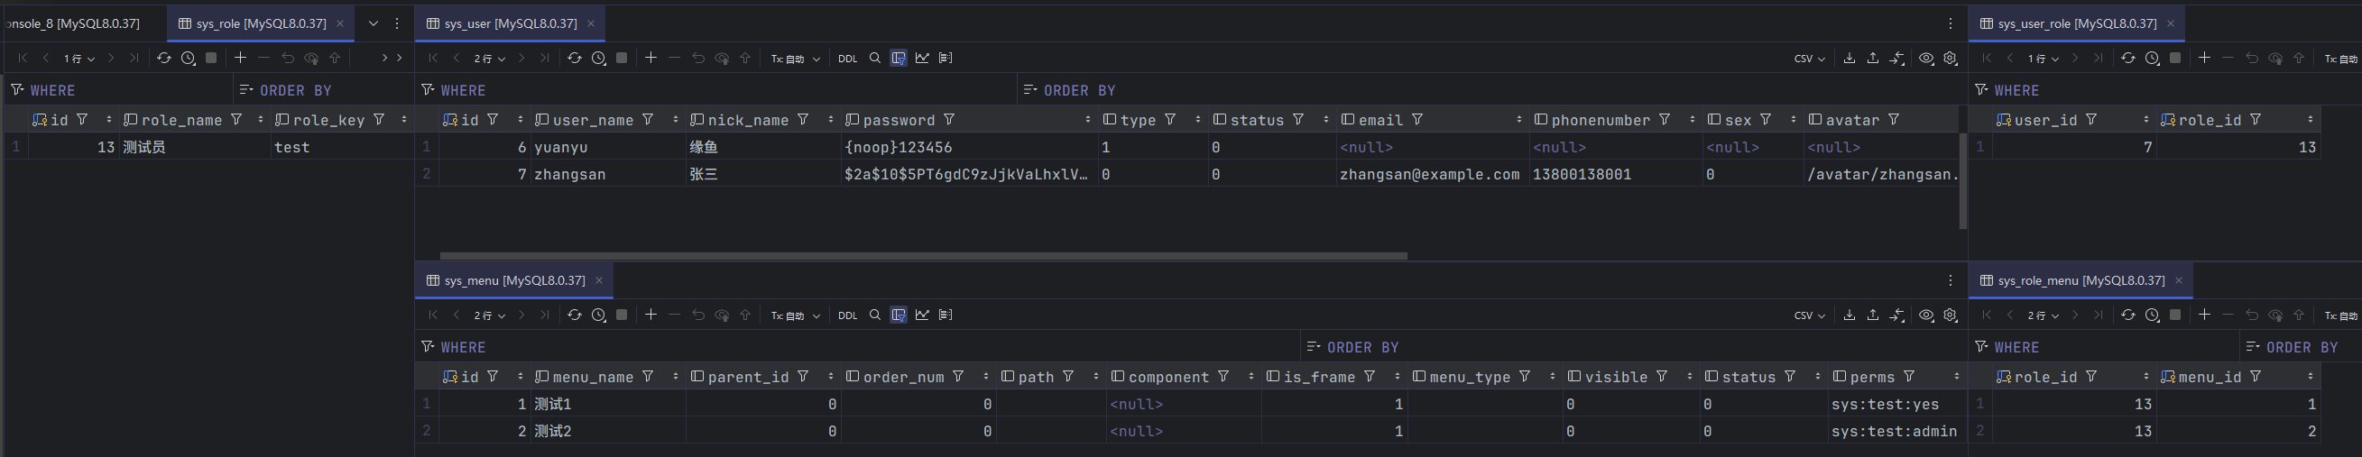Click export download icon in sys_user toolbar
This screenshot has width=2362, height=457.
[1850, 58]
